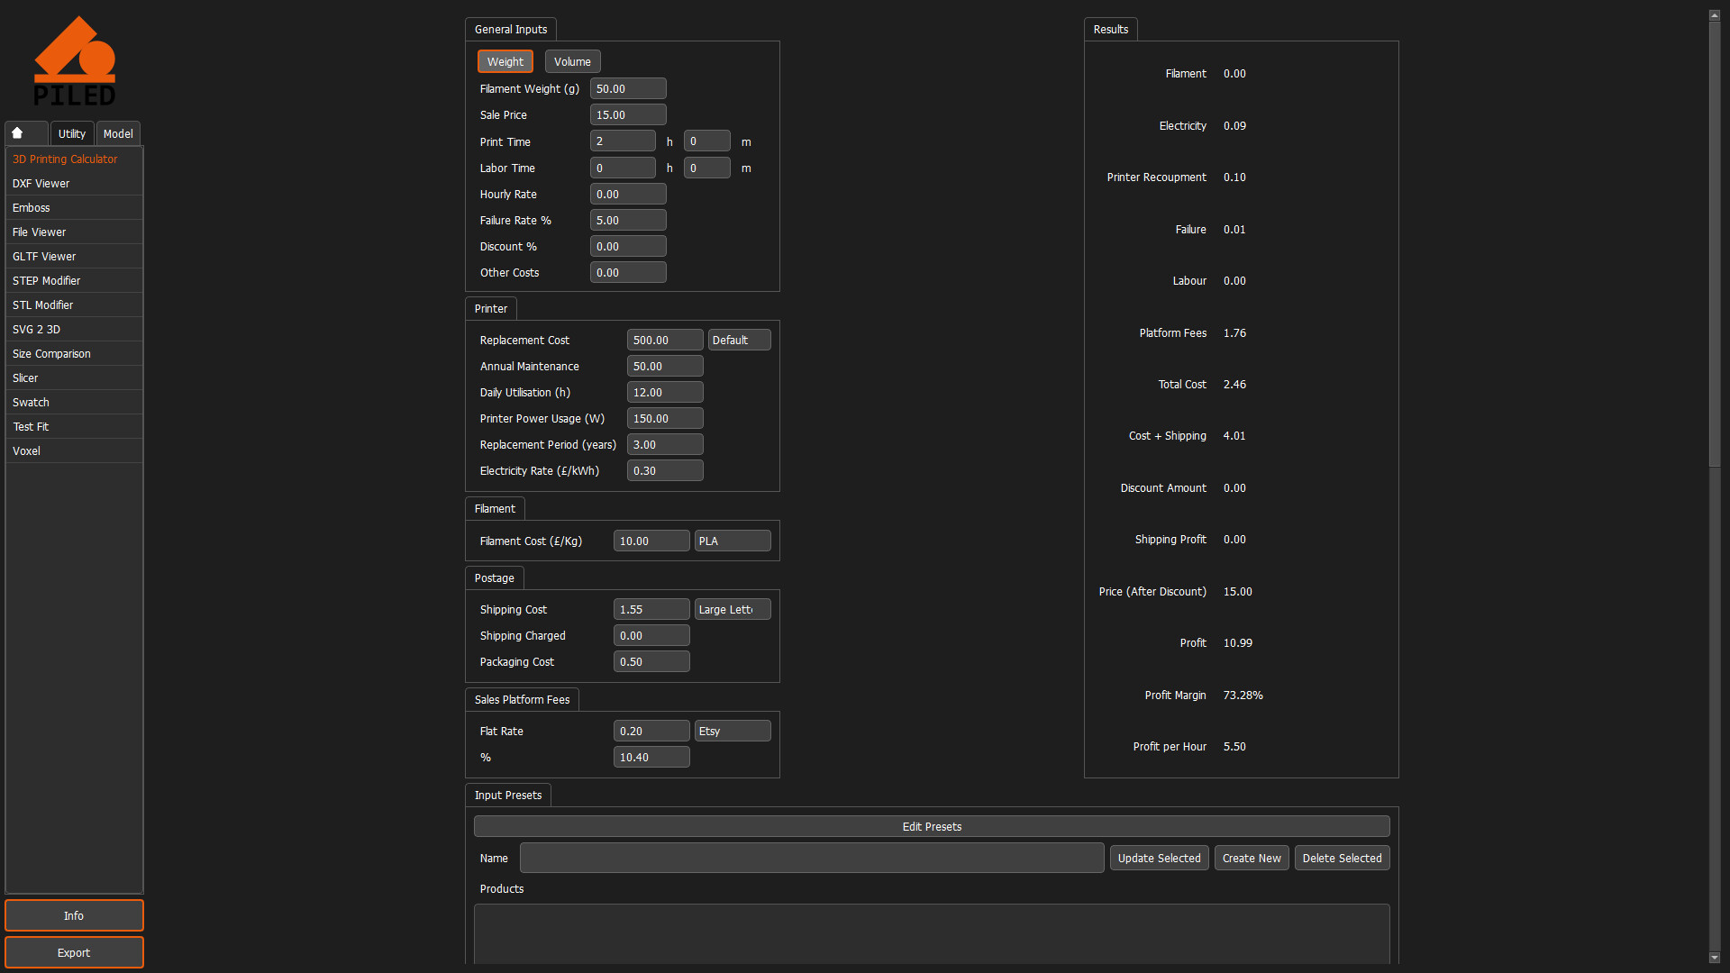Open the Swatch utility
1730x973 pixels.
pos(31,402)
